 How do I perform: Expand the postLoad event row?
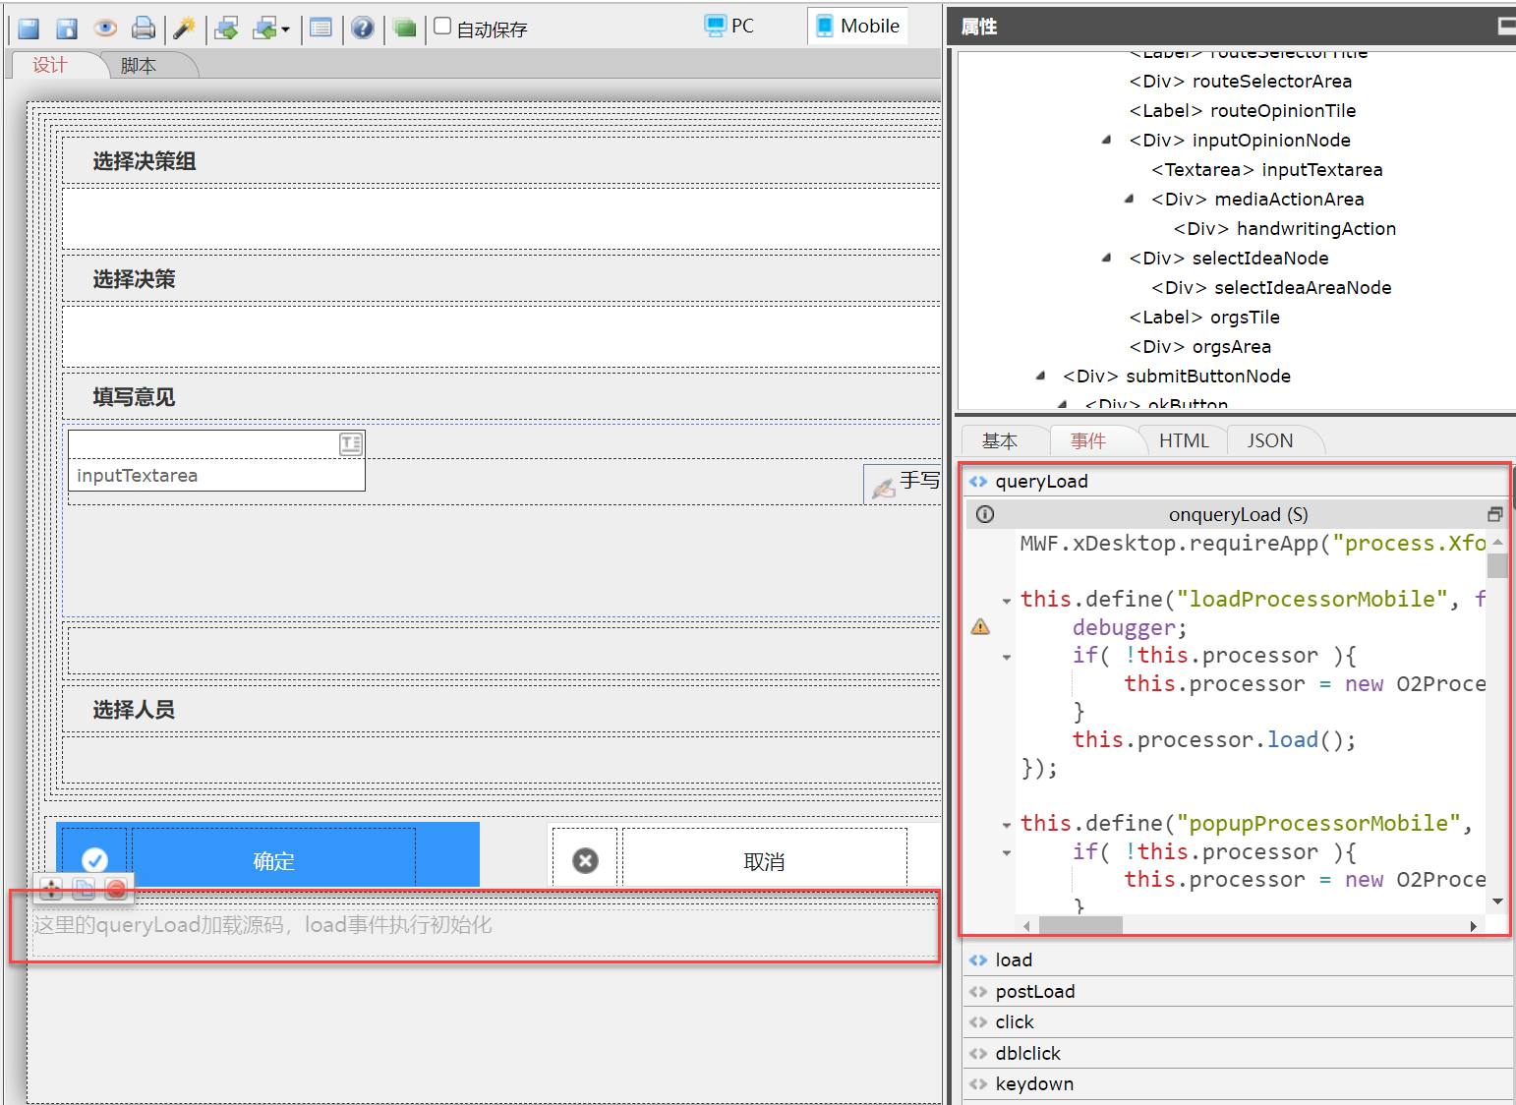pos(1034,991)
